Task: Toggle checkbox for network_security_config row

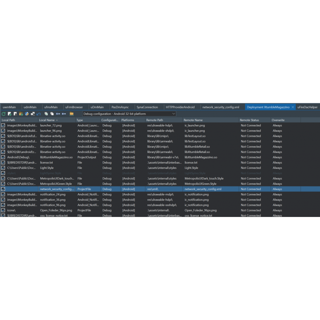Action: tap(3, 189)
